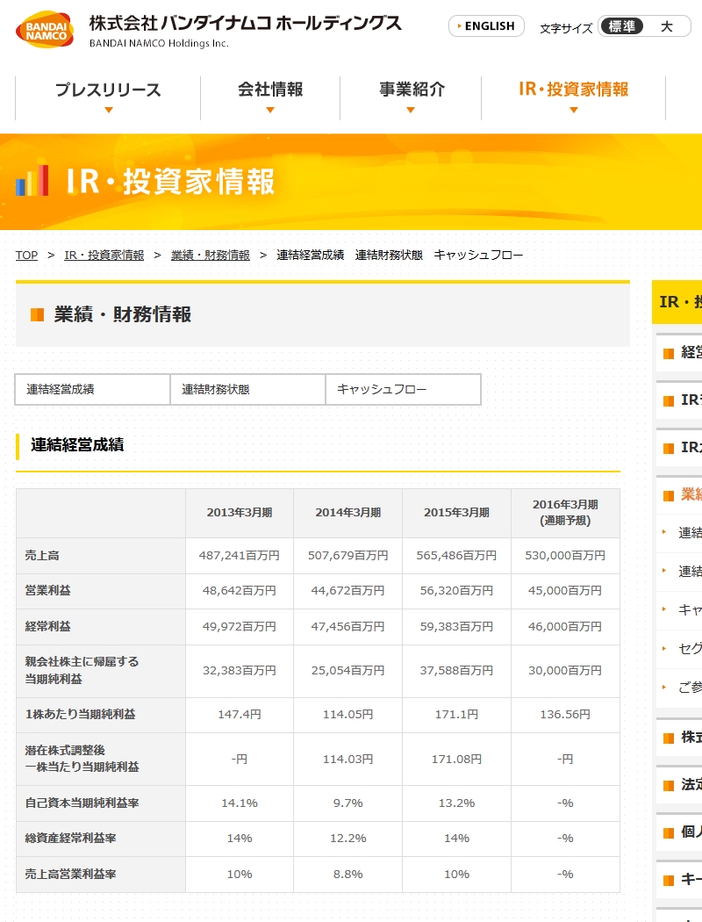
Task: Click the 37,588百万円 net income value
Action: point(457,670)
